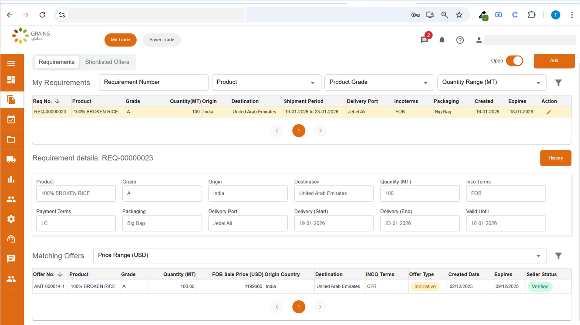Switch to the Shortlisted Offers tab
Image resolution: width=580 pixels, height=325 pixels.
[x=107, y=62]
